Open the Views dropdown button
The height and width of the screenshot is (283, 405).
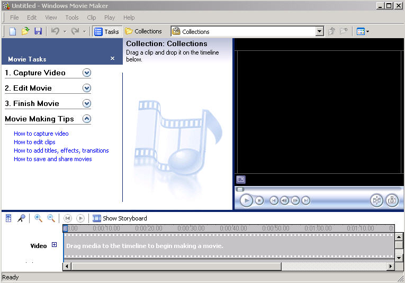click(363, 31)
